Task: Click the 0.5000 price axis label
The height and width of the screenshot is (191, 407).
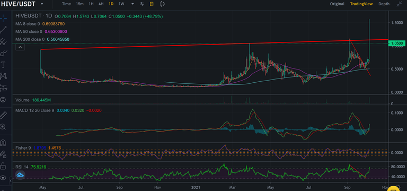Action: [397, 69]
